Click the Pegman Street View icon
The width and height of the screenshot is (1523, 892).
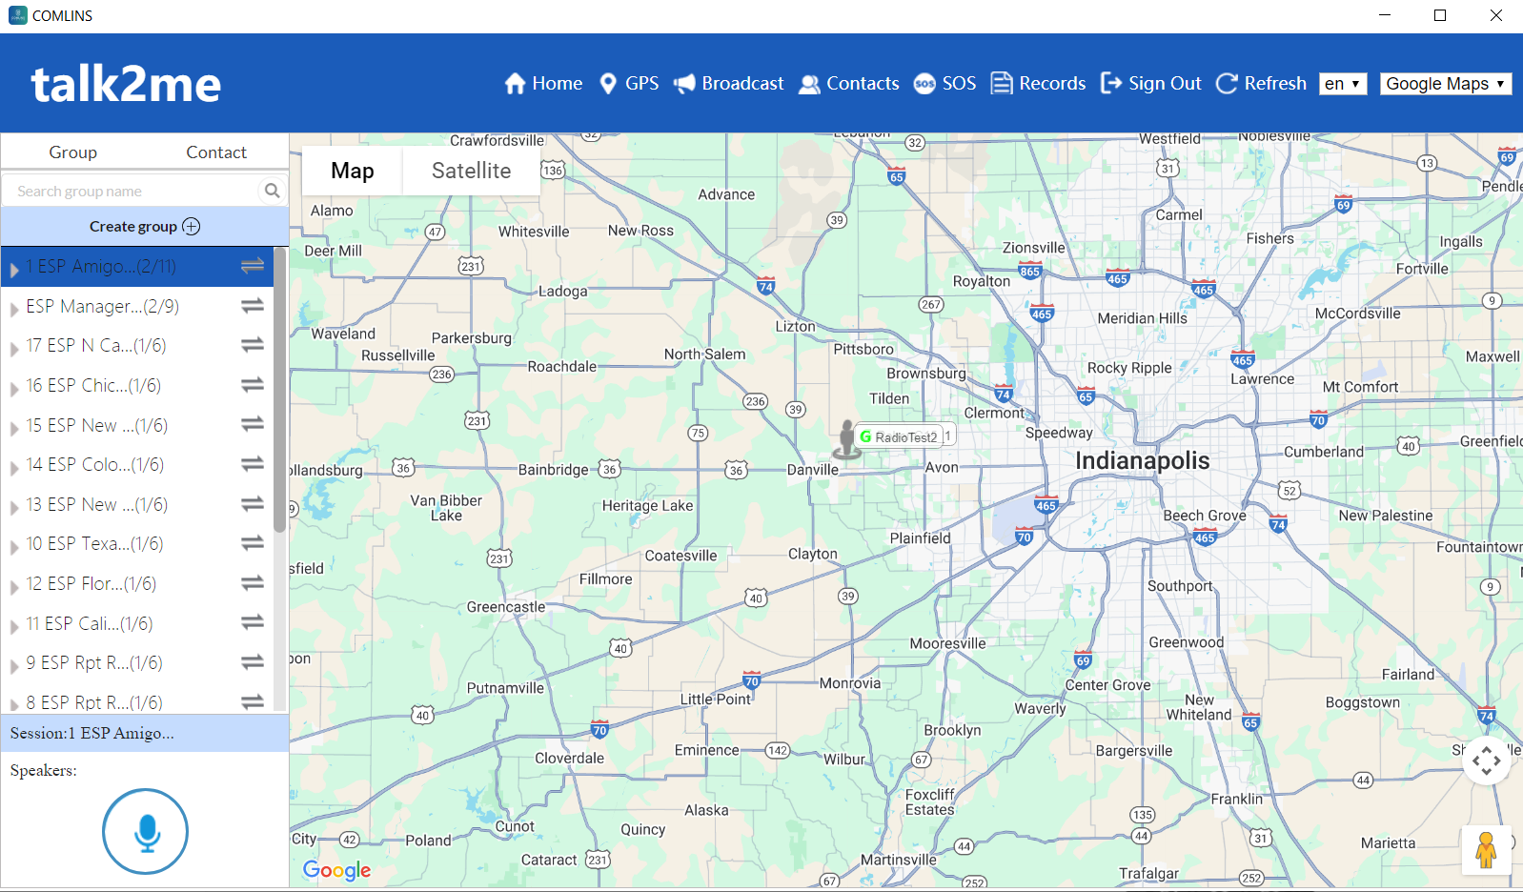[x=1485, y=849]
